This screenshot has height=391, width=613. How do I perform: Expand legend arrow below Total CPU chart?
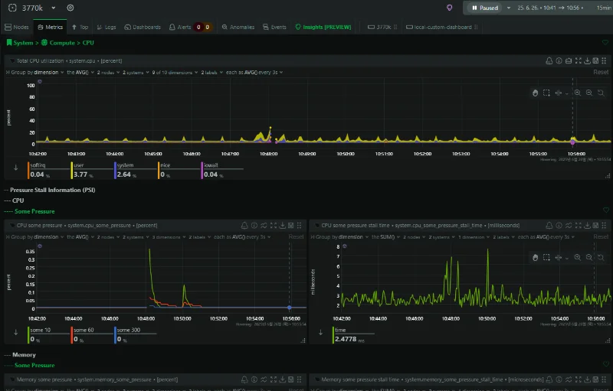(15, 168)
